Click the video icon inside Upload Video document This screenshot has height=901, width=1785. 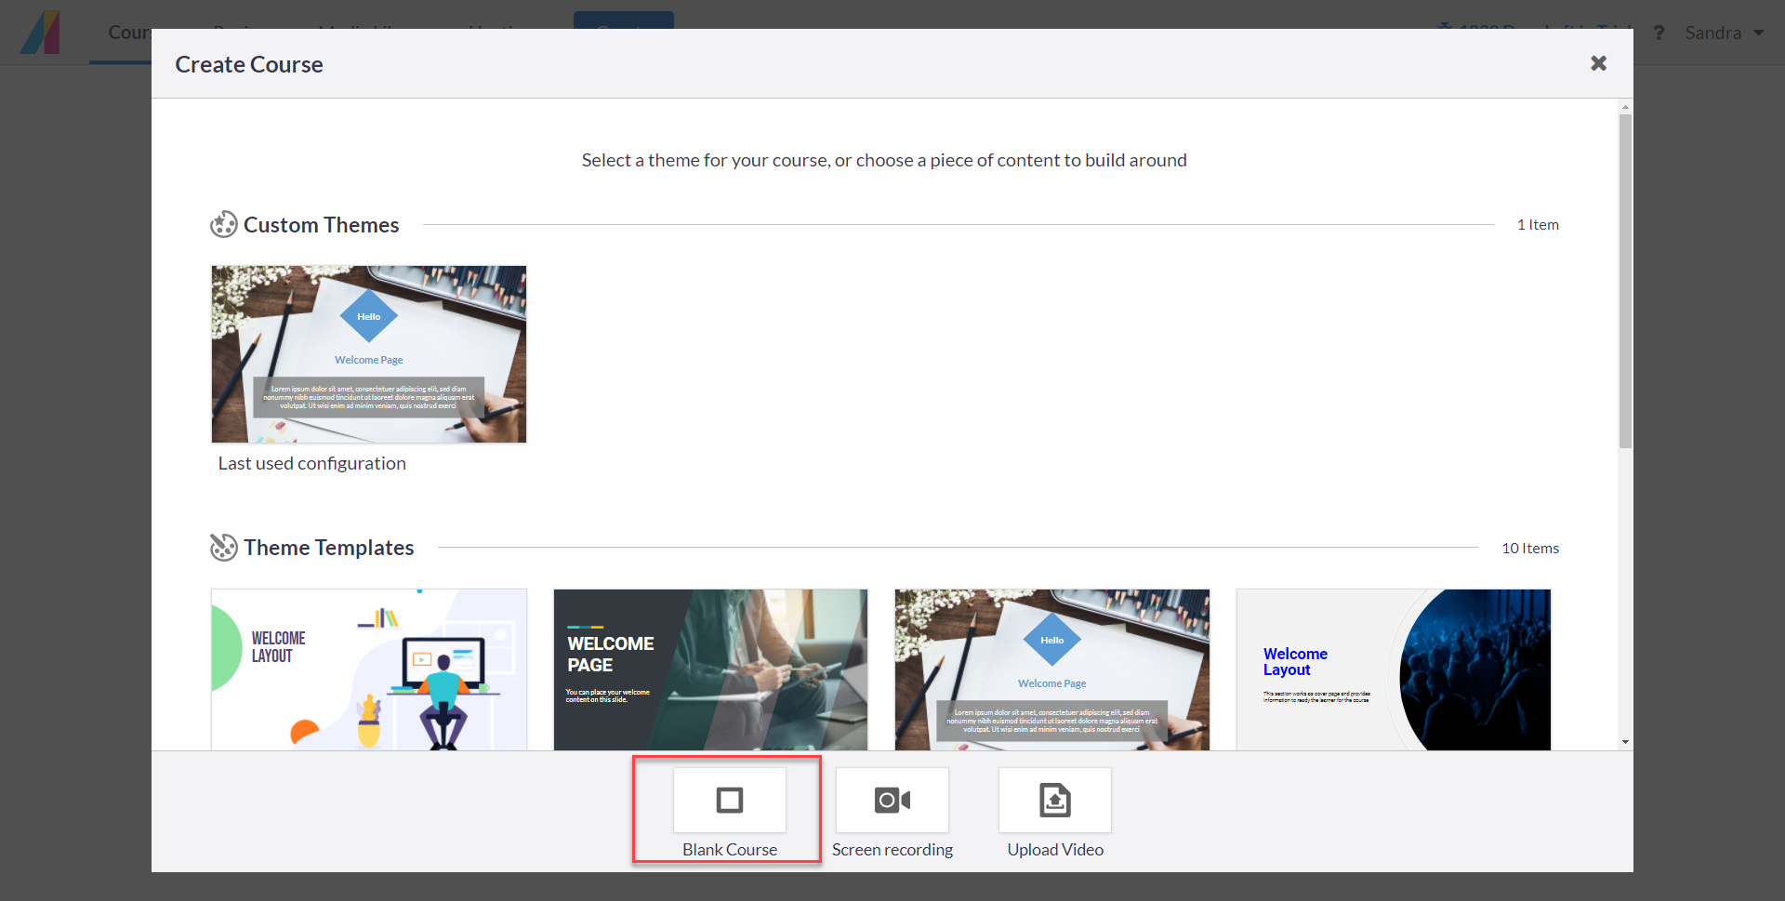point(1054,800)
